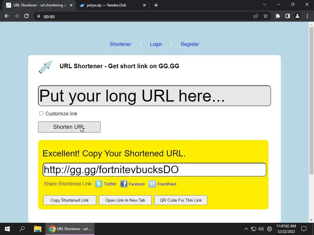Click the FriendFeed share icon
The image size is (314, 235).
click(x=152, y=184)
